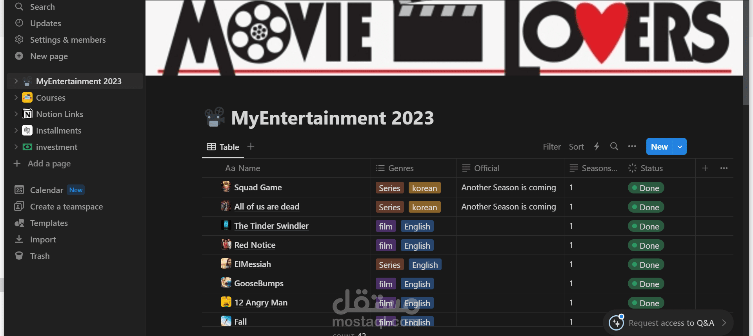Click the MyEntertainment 2023 camera icon in sidebar
The width and height of the screenshot is (753, 336).
pos(27,81)
